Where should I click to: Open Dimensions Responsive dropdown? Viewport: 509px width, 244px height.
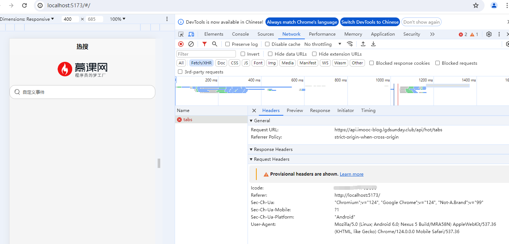click(27, 19)
